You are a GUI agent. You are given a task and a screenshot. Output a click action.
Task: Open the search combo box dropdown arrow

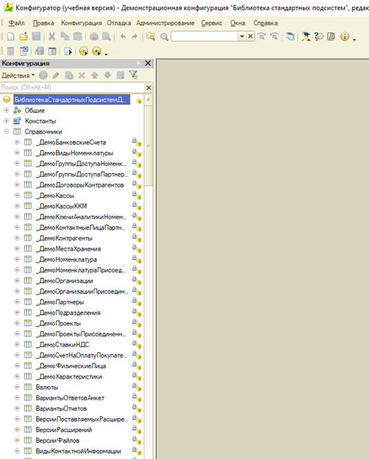pos(242,36)
